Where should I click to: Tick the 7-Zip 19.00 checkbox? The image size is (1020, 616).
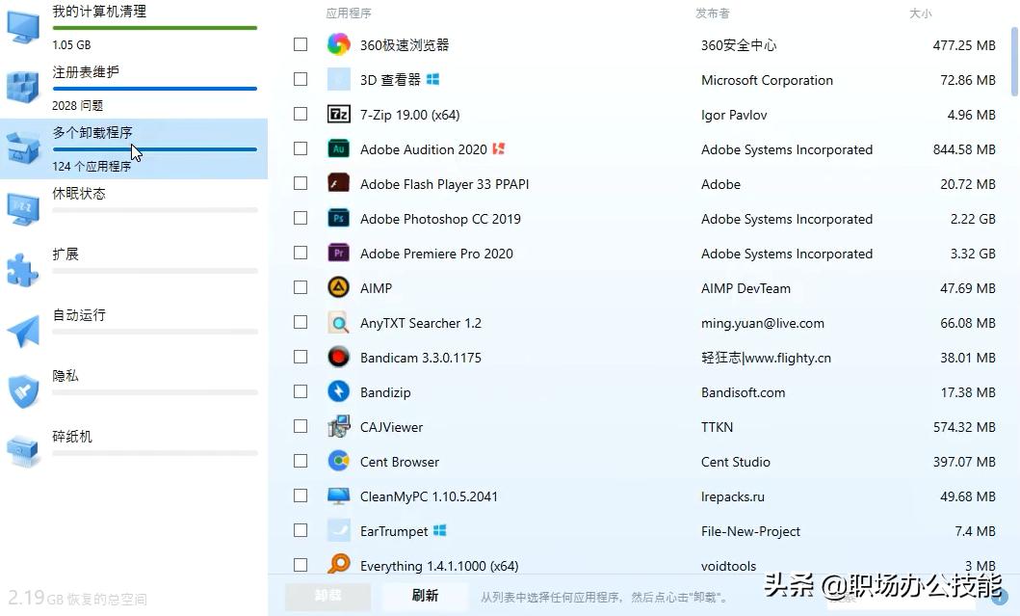[x=301, y=114]
